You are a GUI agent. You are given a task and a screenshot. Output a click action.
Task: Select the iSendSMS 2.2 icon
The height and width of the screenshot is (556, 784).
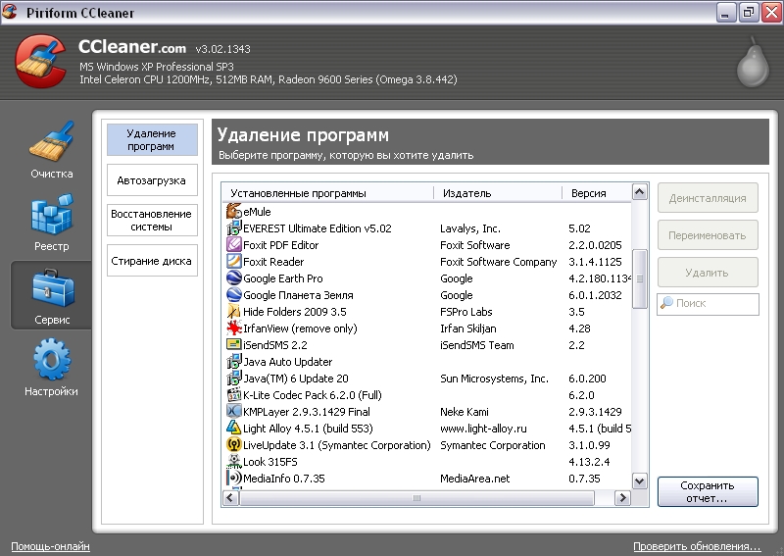[233, 345]
